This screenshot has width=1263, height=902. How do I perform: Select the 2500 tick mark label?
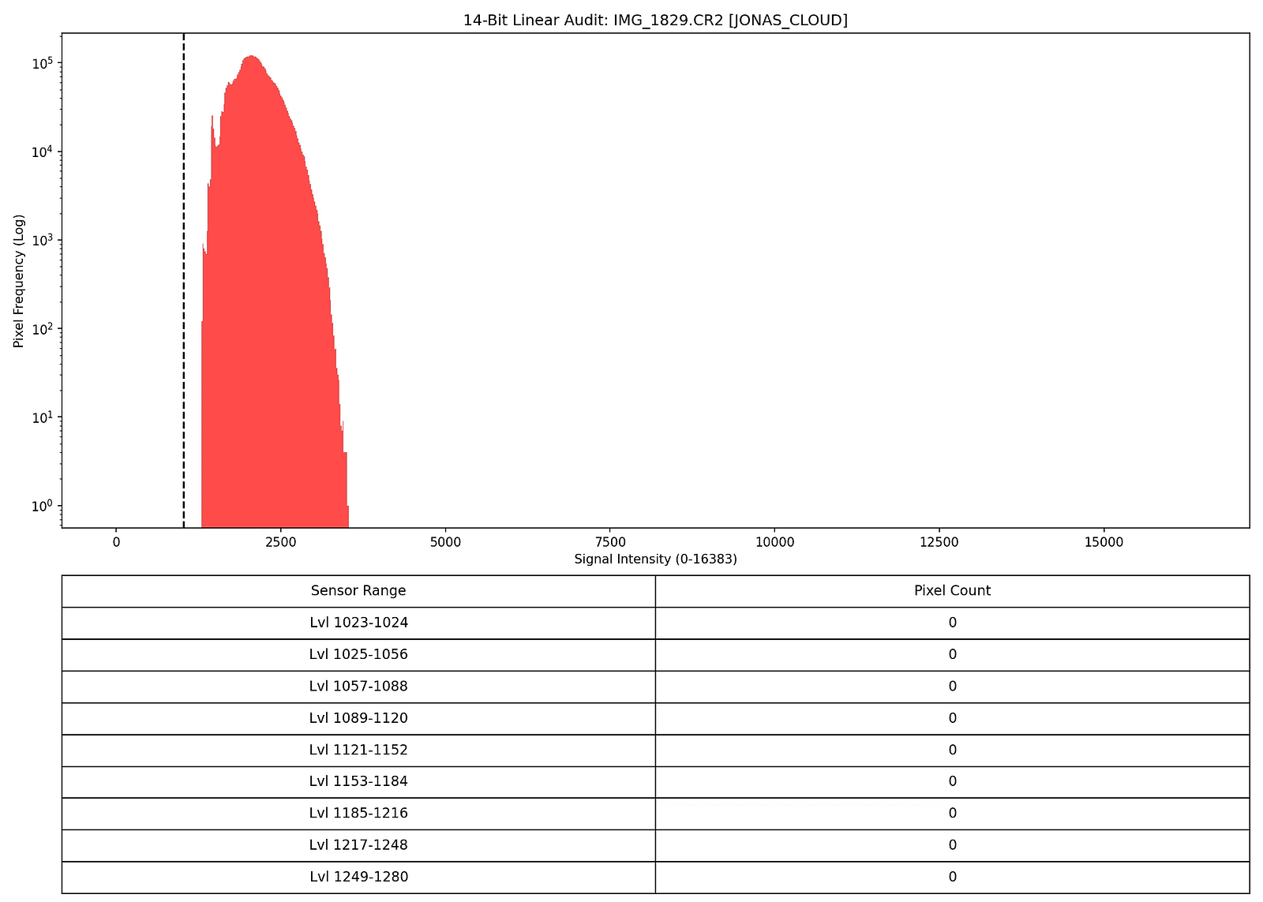point(280,541)
